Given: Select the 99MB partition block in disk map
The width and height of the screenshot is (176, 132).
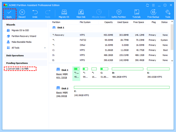Looking at the screenshot, I should pyautogui.click(x=85, y=73).
